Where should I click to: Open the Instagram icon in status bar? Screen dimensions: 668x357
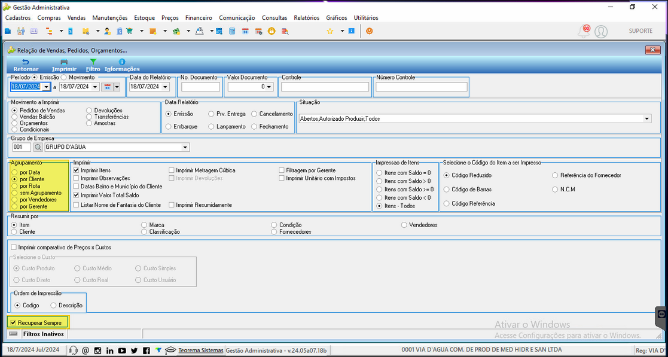point(97,350)
